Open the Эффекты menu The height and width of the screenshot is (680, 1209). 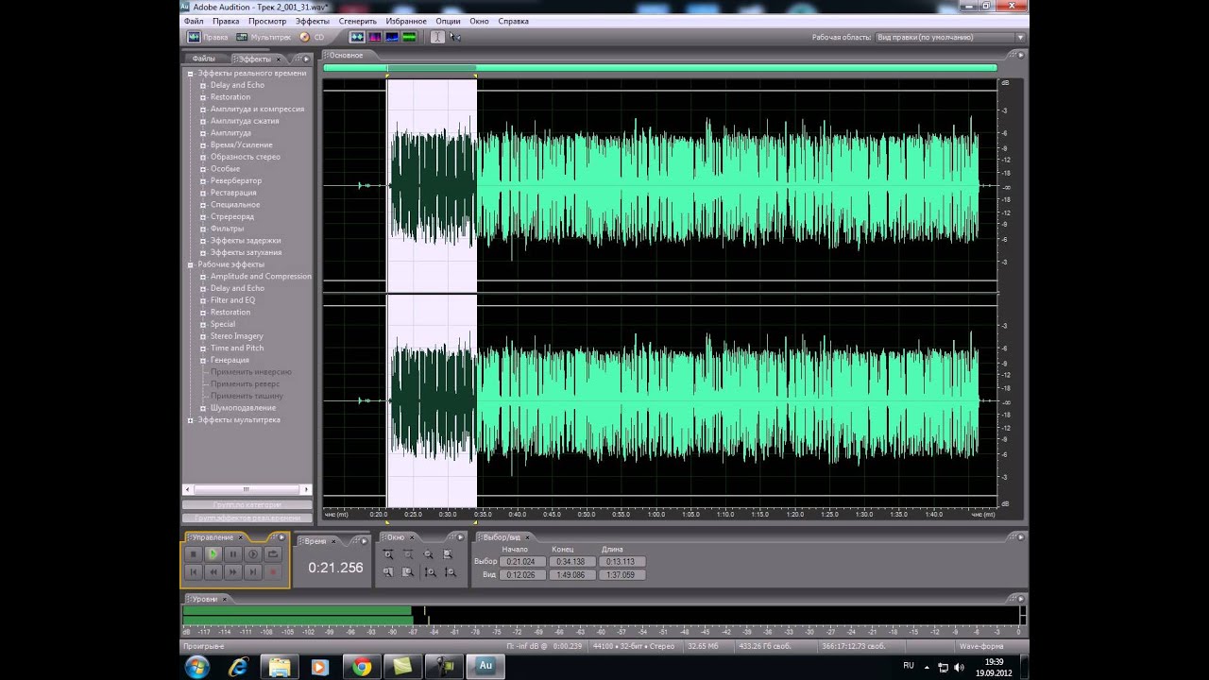coord(313,21)
